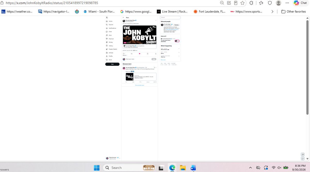Open Articles in the X sidebar
Viewport: 310px width, 172px height.
point(110,53)
